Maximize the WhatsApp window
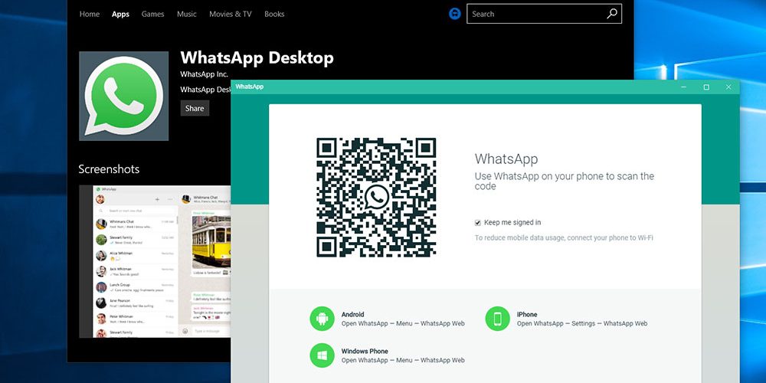 tap(706, 87)
